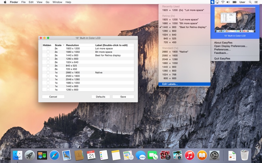Tick Hidden checkbox for 1024 x 640
The height and width of the screenshot is (163, 262).
tap(48, 62)
